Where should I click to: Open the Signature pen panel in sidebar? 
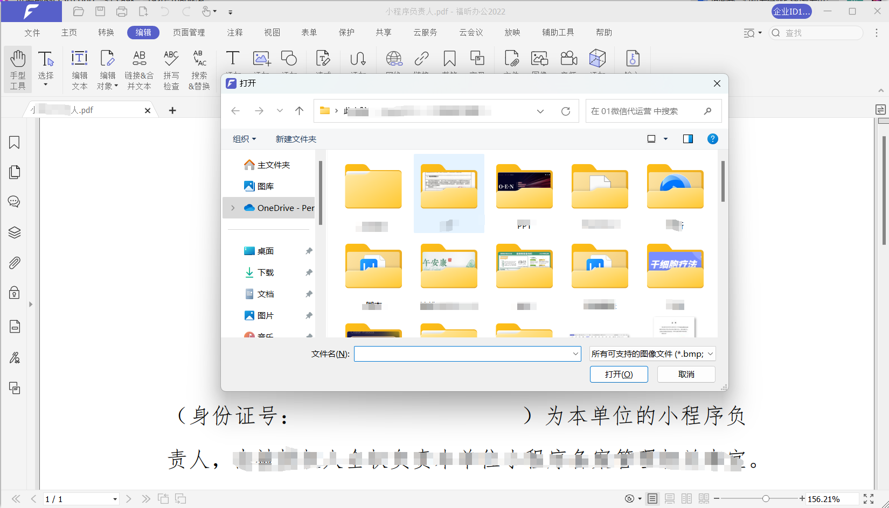[15, 358]
